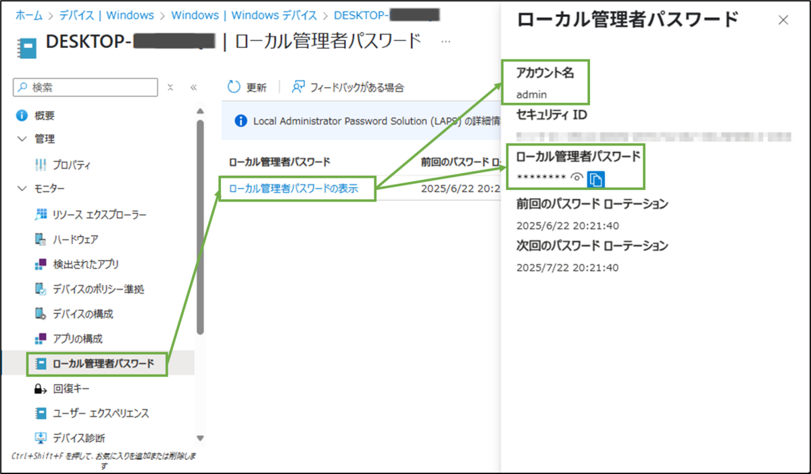Image resolution: width=811 pixels, height=474 pixels.
Task: Click フィードバックがある場合 button
Action: (x=348, y=87)
